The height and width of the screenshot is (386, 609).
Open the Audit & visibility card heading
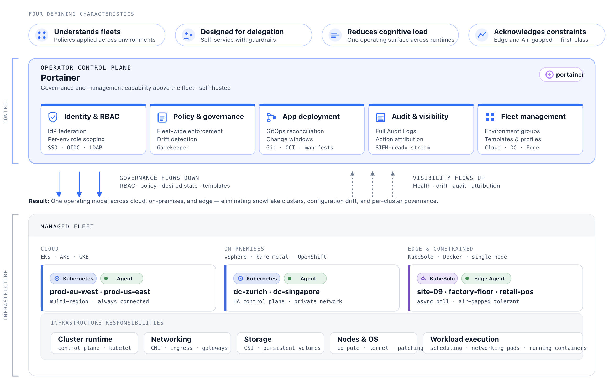(420, 117)
